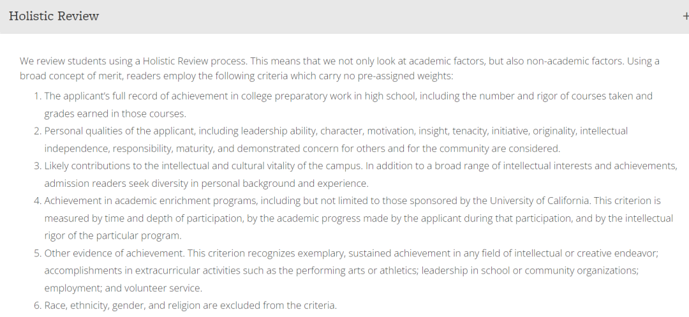Click the plus icon in Holistic Review header
The width and height of the screenshot is (689, 317).
(x=685, y=17)
